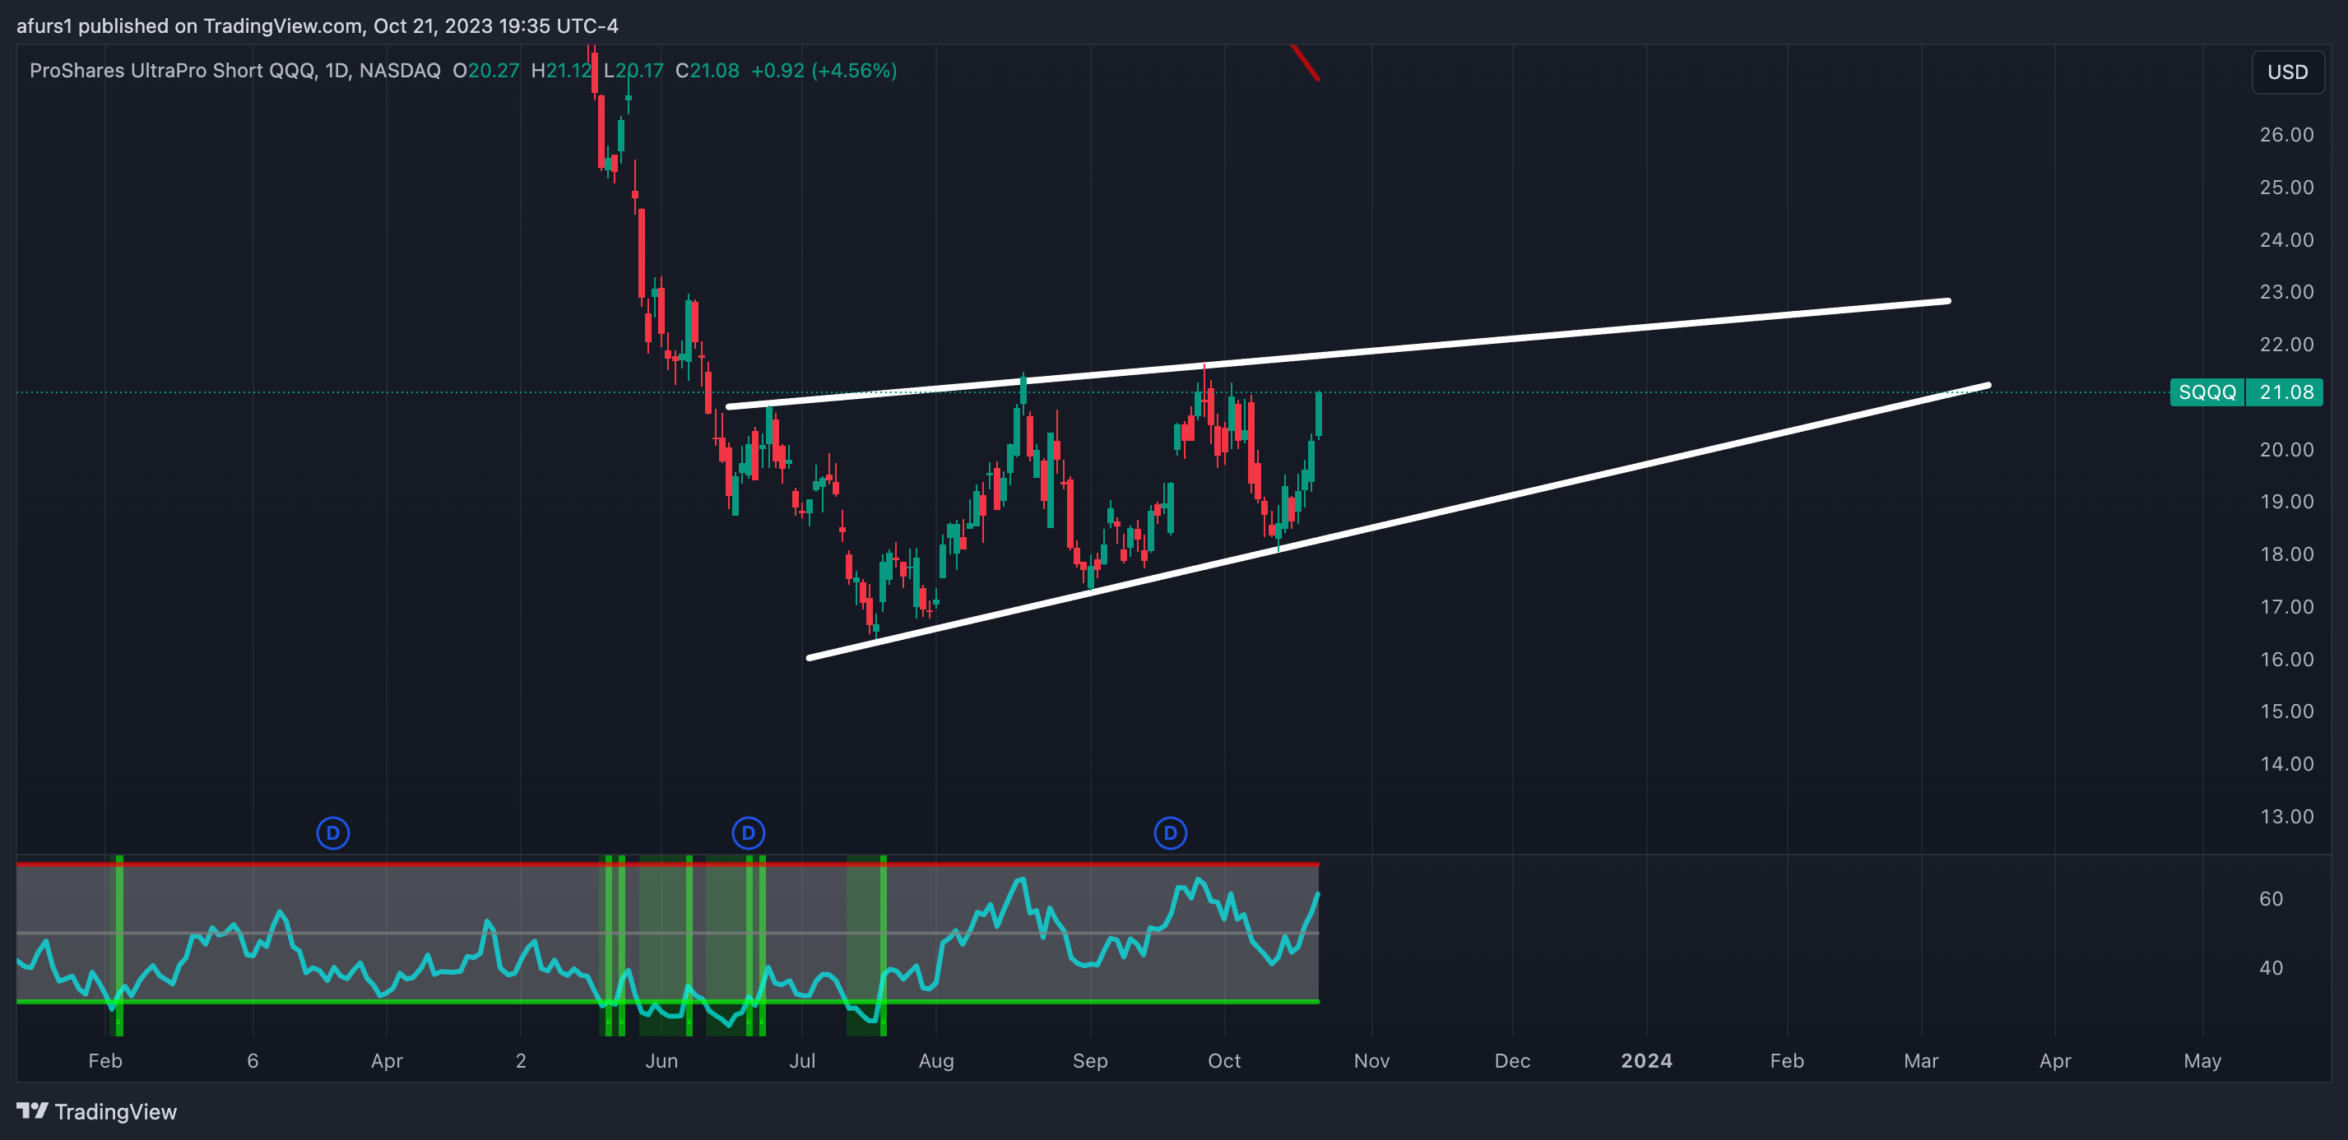
Task: Click the 26.00 price axis label
Action: pos(2286,135)
